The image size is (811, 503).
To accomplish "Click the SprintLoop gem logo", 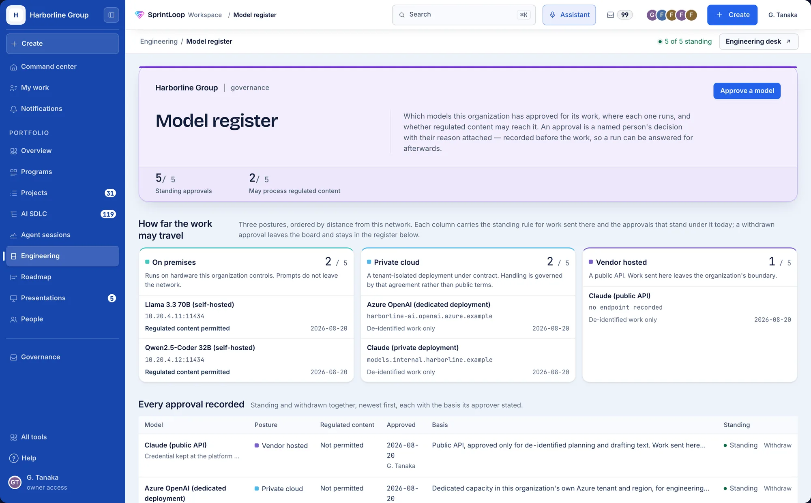I will pos(139,15).
